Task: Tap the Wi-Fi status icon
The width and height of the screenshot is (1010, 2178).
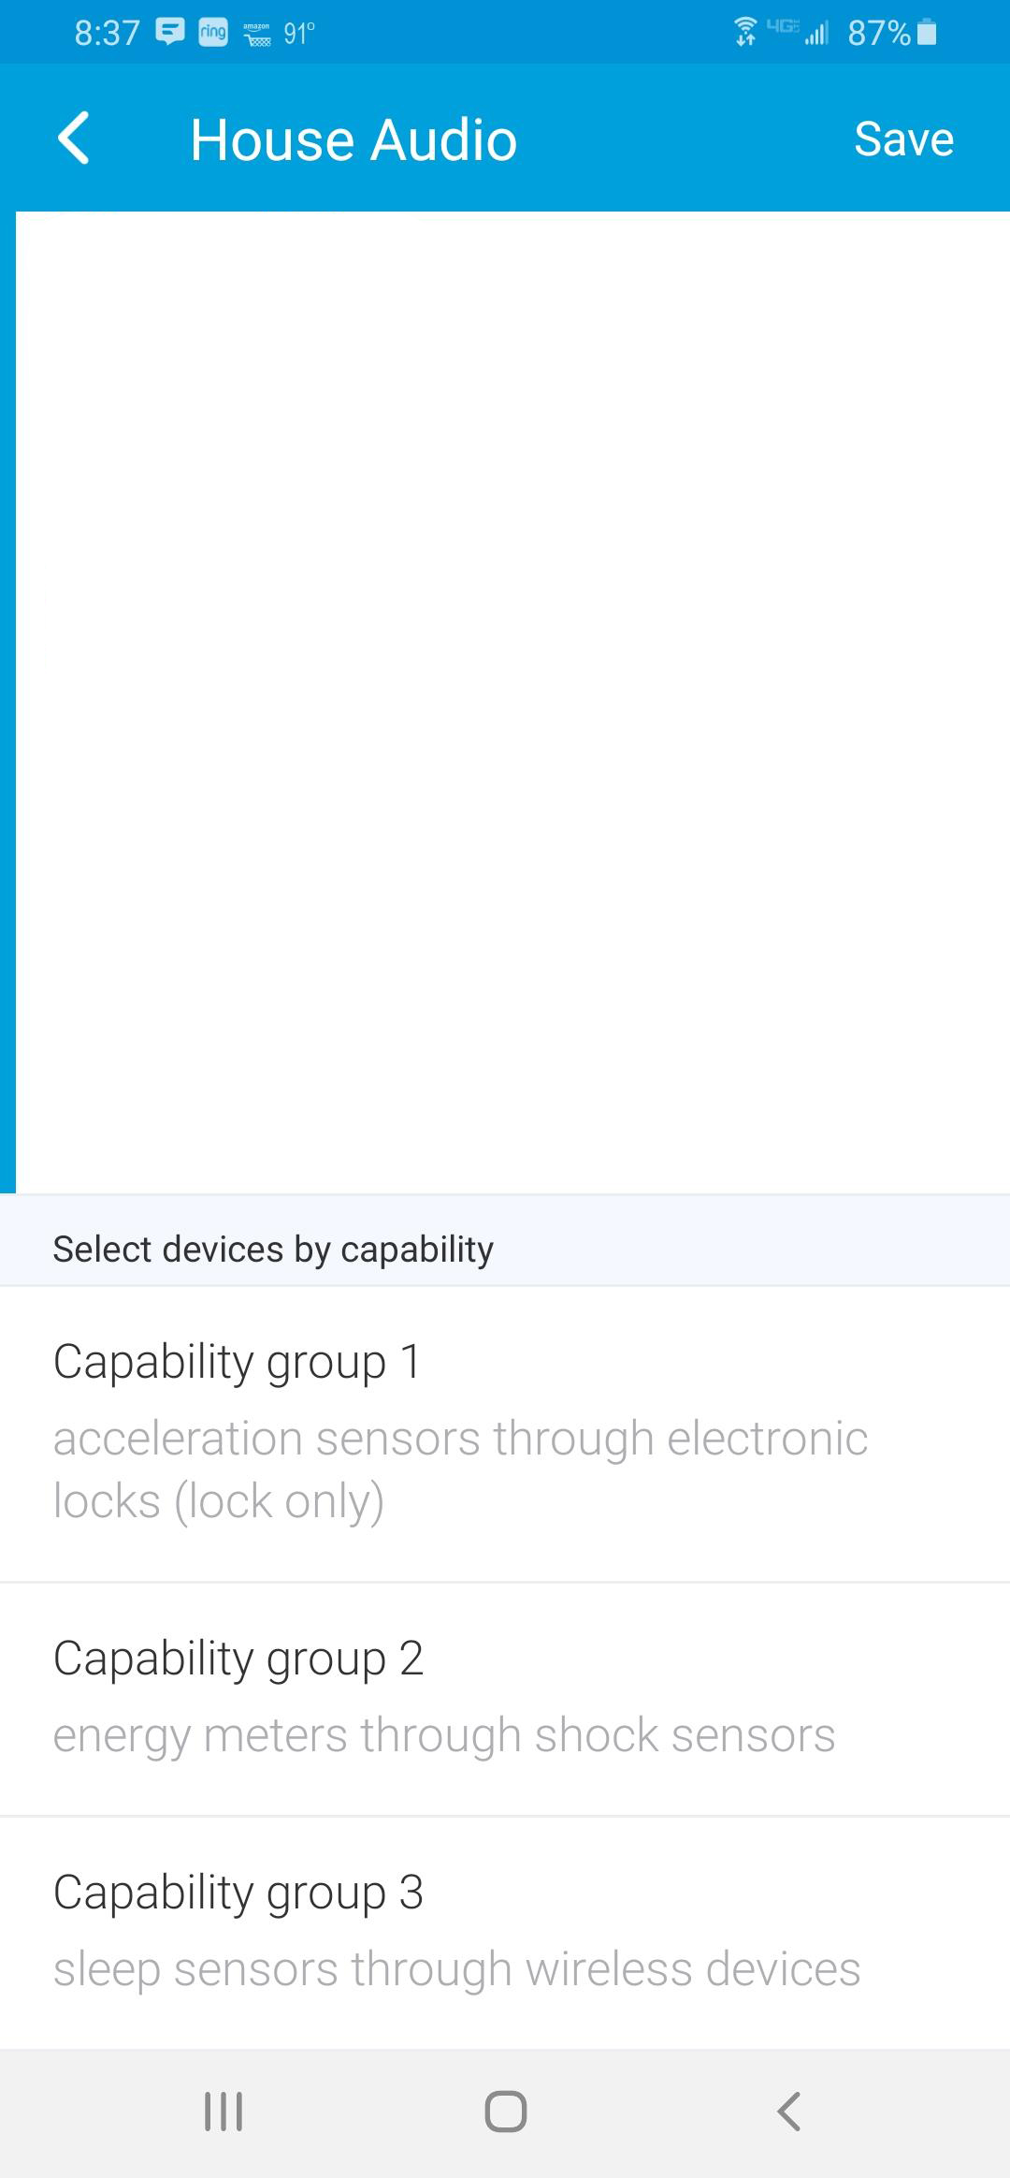Action: (745, 32)
